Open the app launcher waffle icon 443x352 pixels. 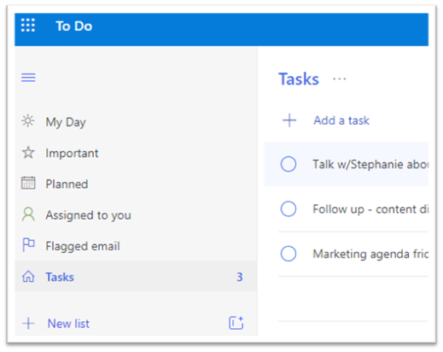click(x=28, y=26)
